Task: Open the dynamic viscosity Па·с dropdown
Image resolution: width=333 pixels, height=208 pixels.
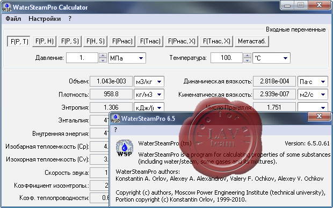Action: (313, 82)
